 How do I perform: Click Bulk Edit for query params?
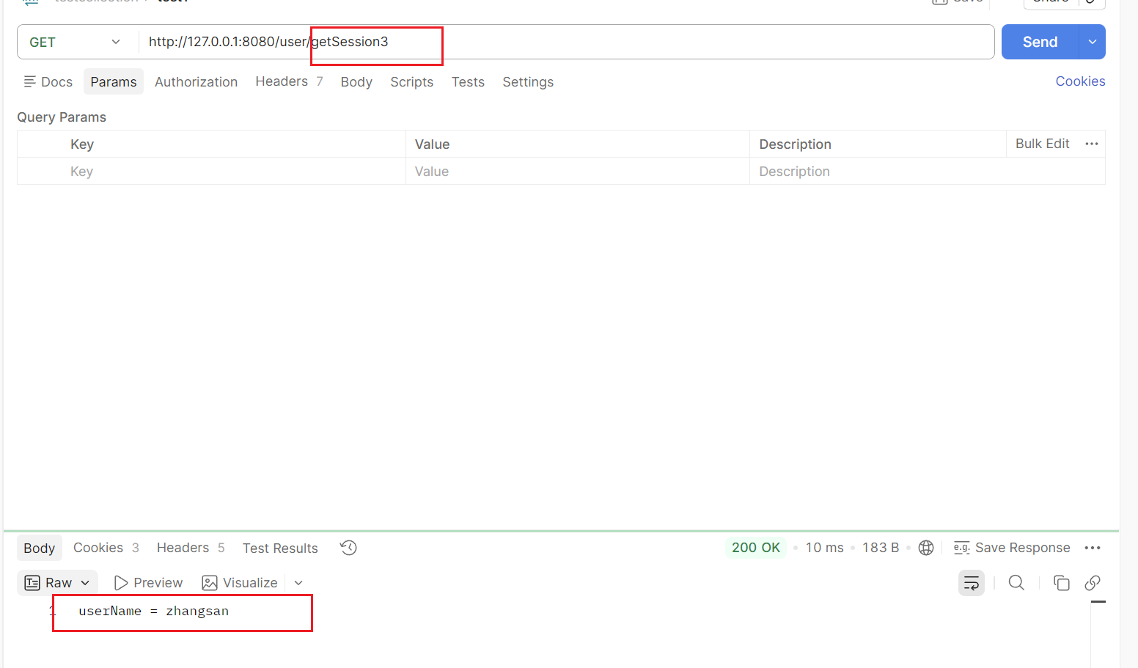1042,144
